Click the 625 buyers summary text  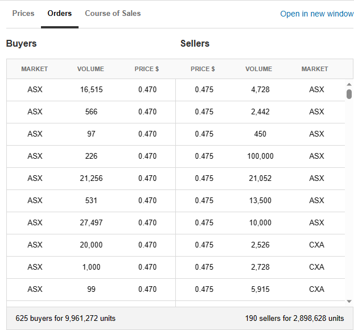65,318
